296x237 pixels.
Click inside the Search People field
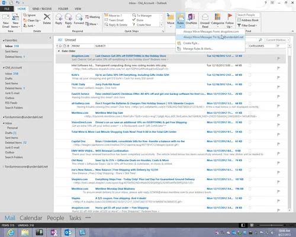tap(248, 15)
